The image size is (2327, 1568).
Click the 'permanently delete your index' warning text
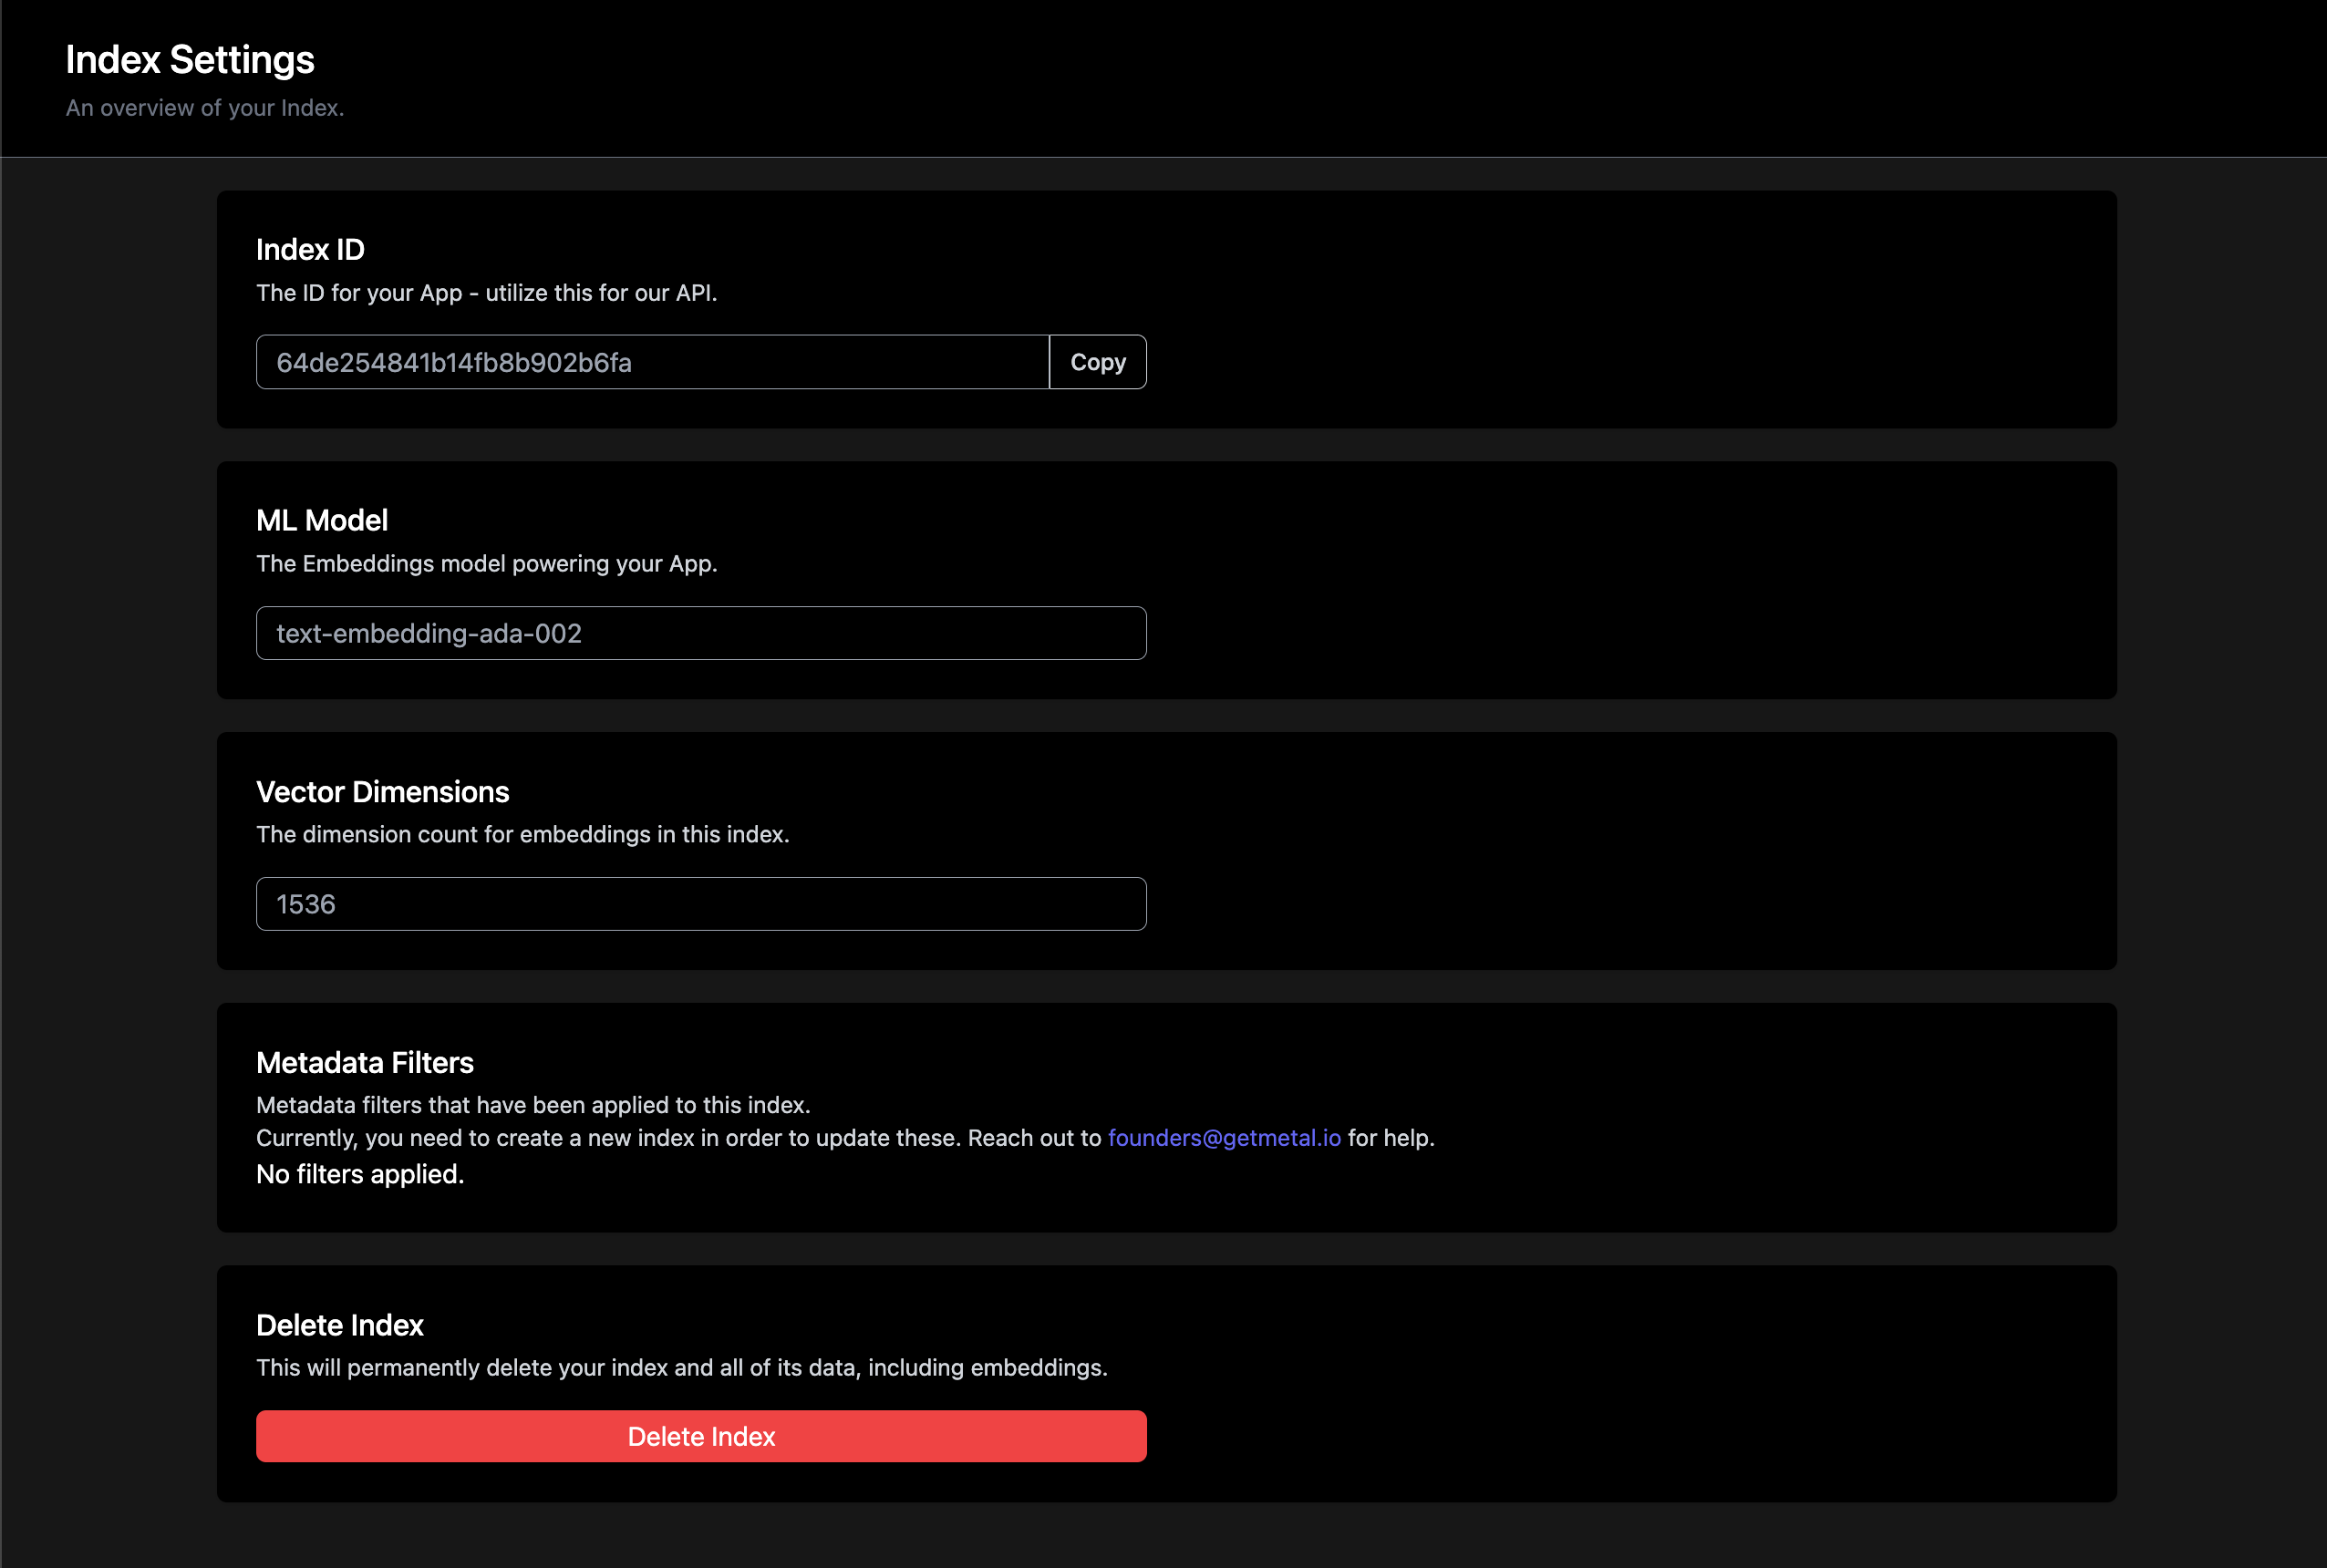click(x=681, y=1368)
